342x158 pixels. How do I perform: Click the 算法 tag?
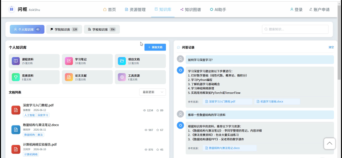pyautogui.click(x=40, y=135)
